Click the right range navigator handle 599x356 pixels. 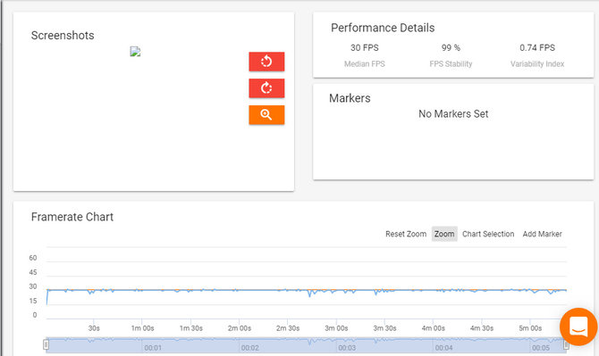tap(566, 344)
